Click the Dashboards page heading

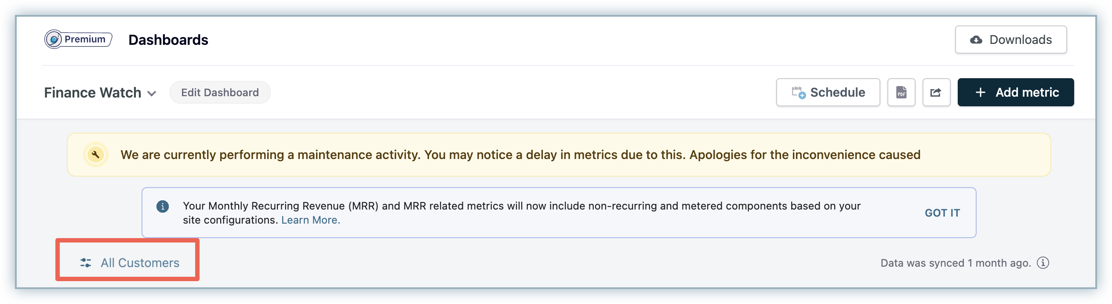[168, 40]
